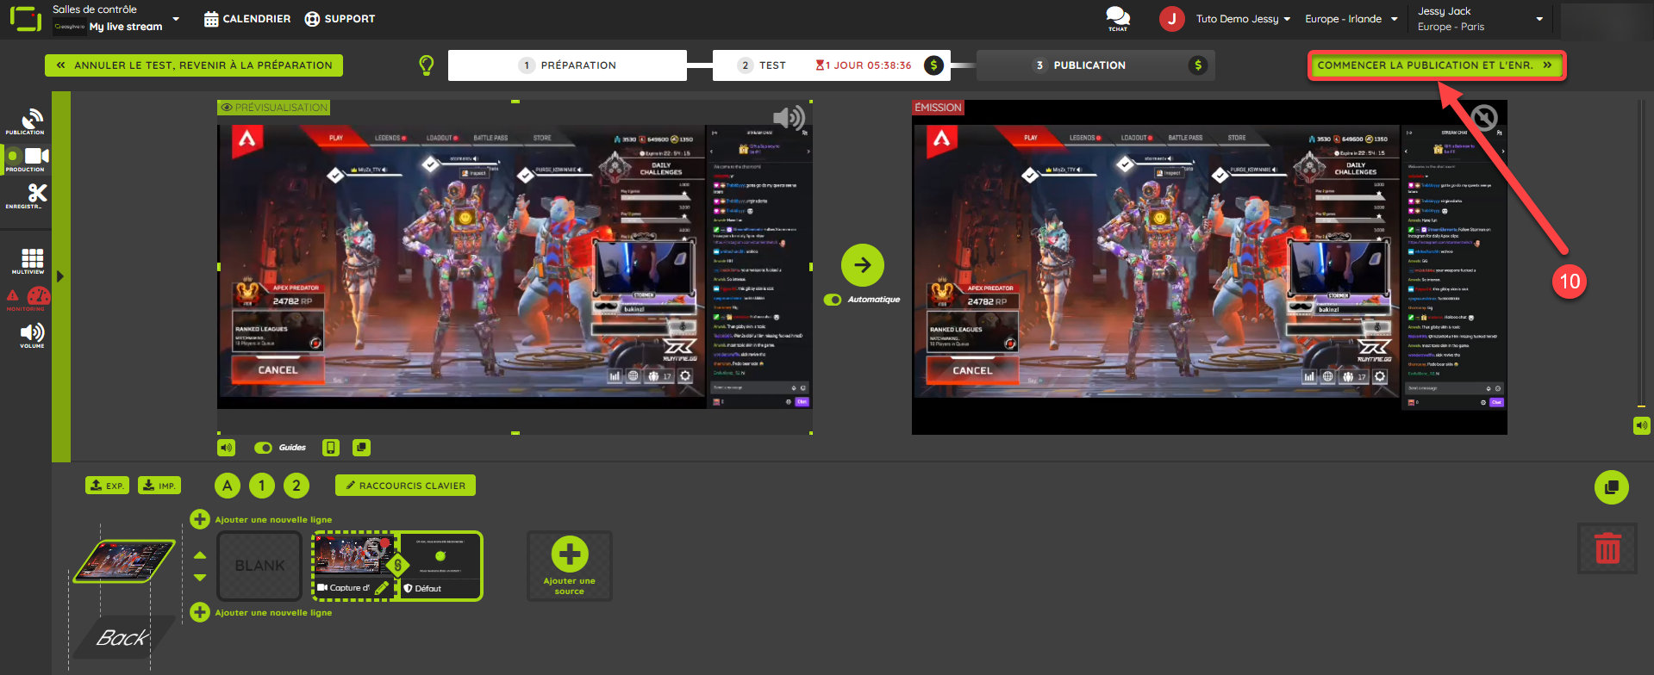The image size is (1654, 675).
Task: Open the Support menu
Action: coord(340,19)
